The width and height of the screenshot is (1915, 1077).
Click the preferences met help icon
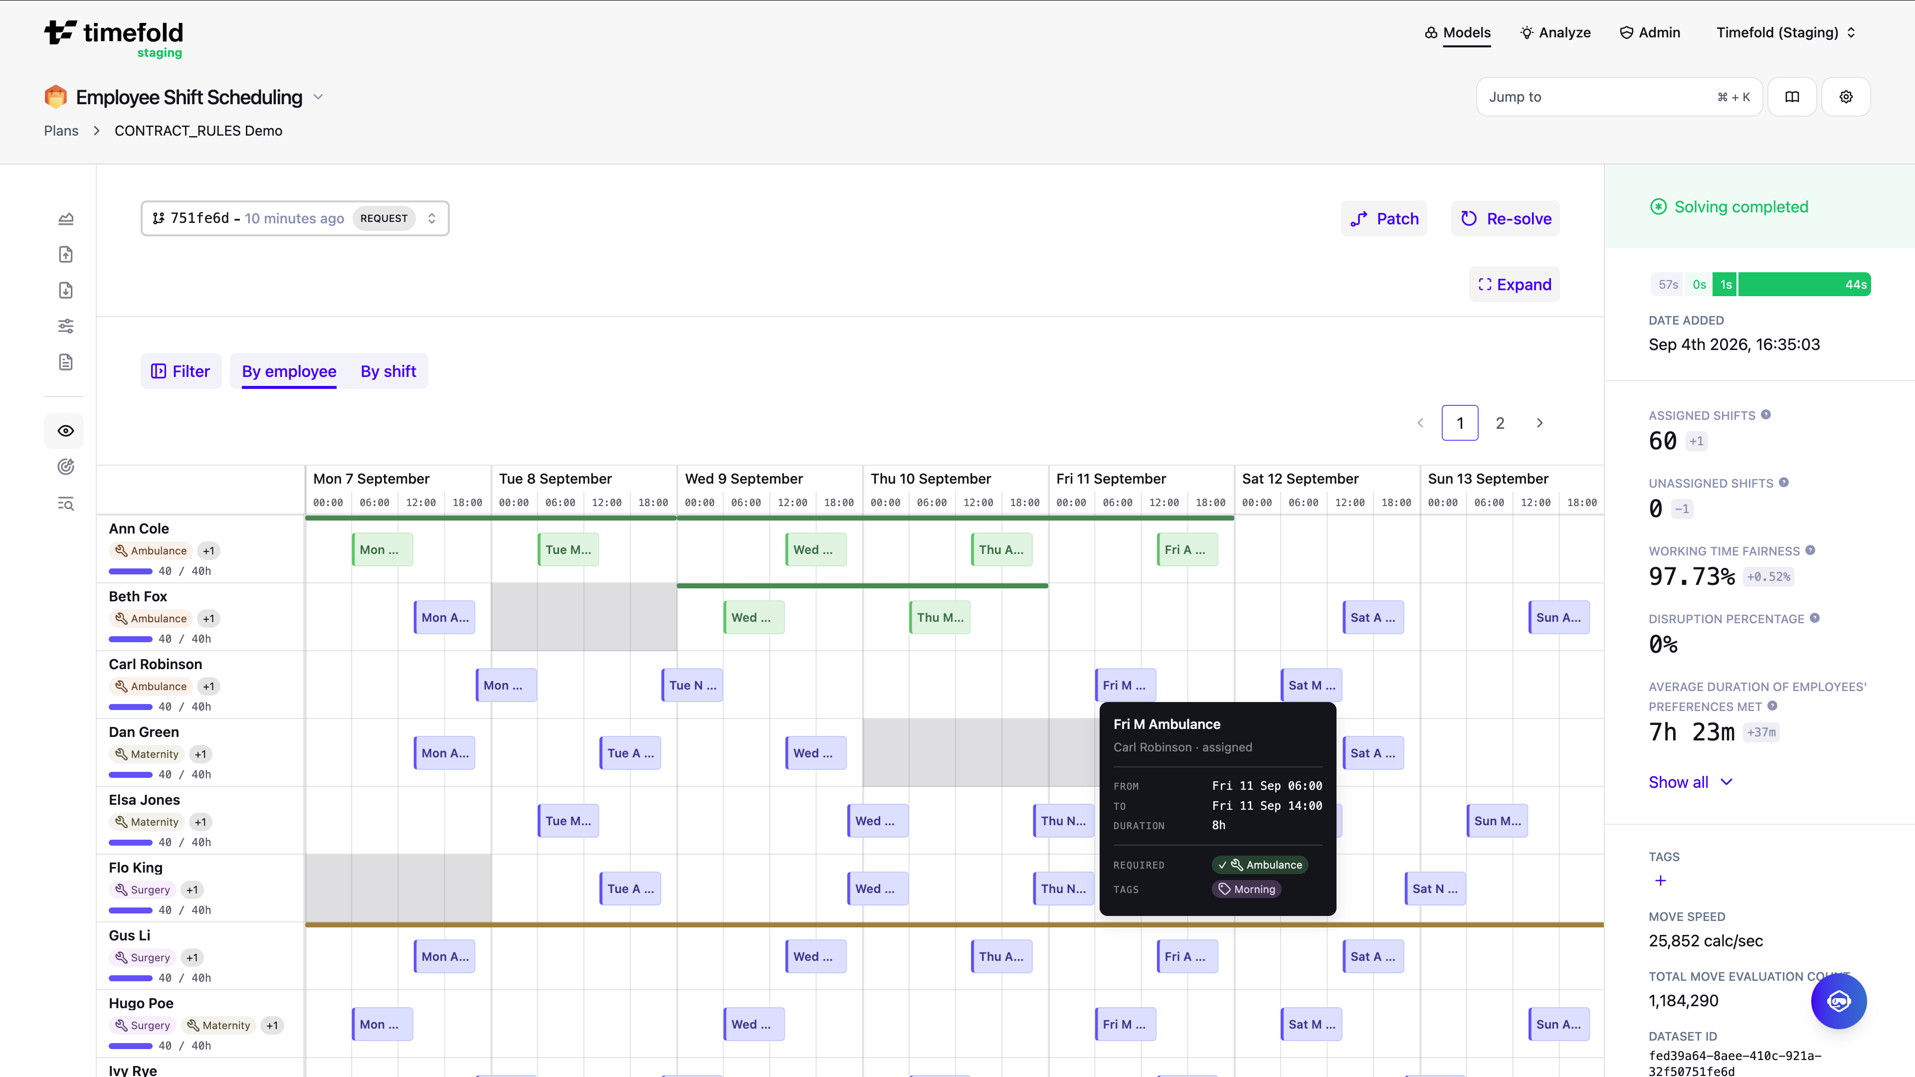click(x=1772, y=706)
